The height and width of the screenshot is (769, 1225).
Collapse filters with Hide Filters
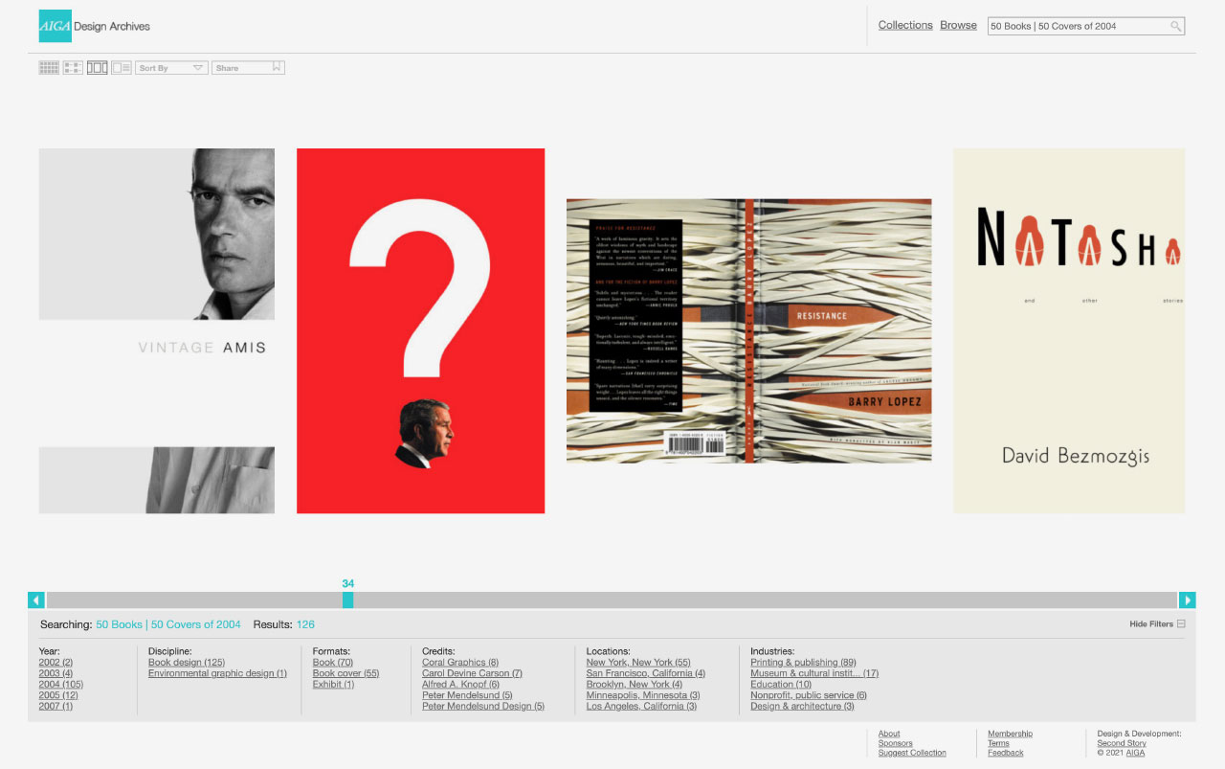point(1157,624)
